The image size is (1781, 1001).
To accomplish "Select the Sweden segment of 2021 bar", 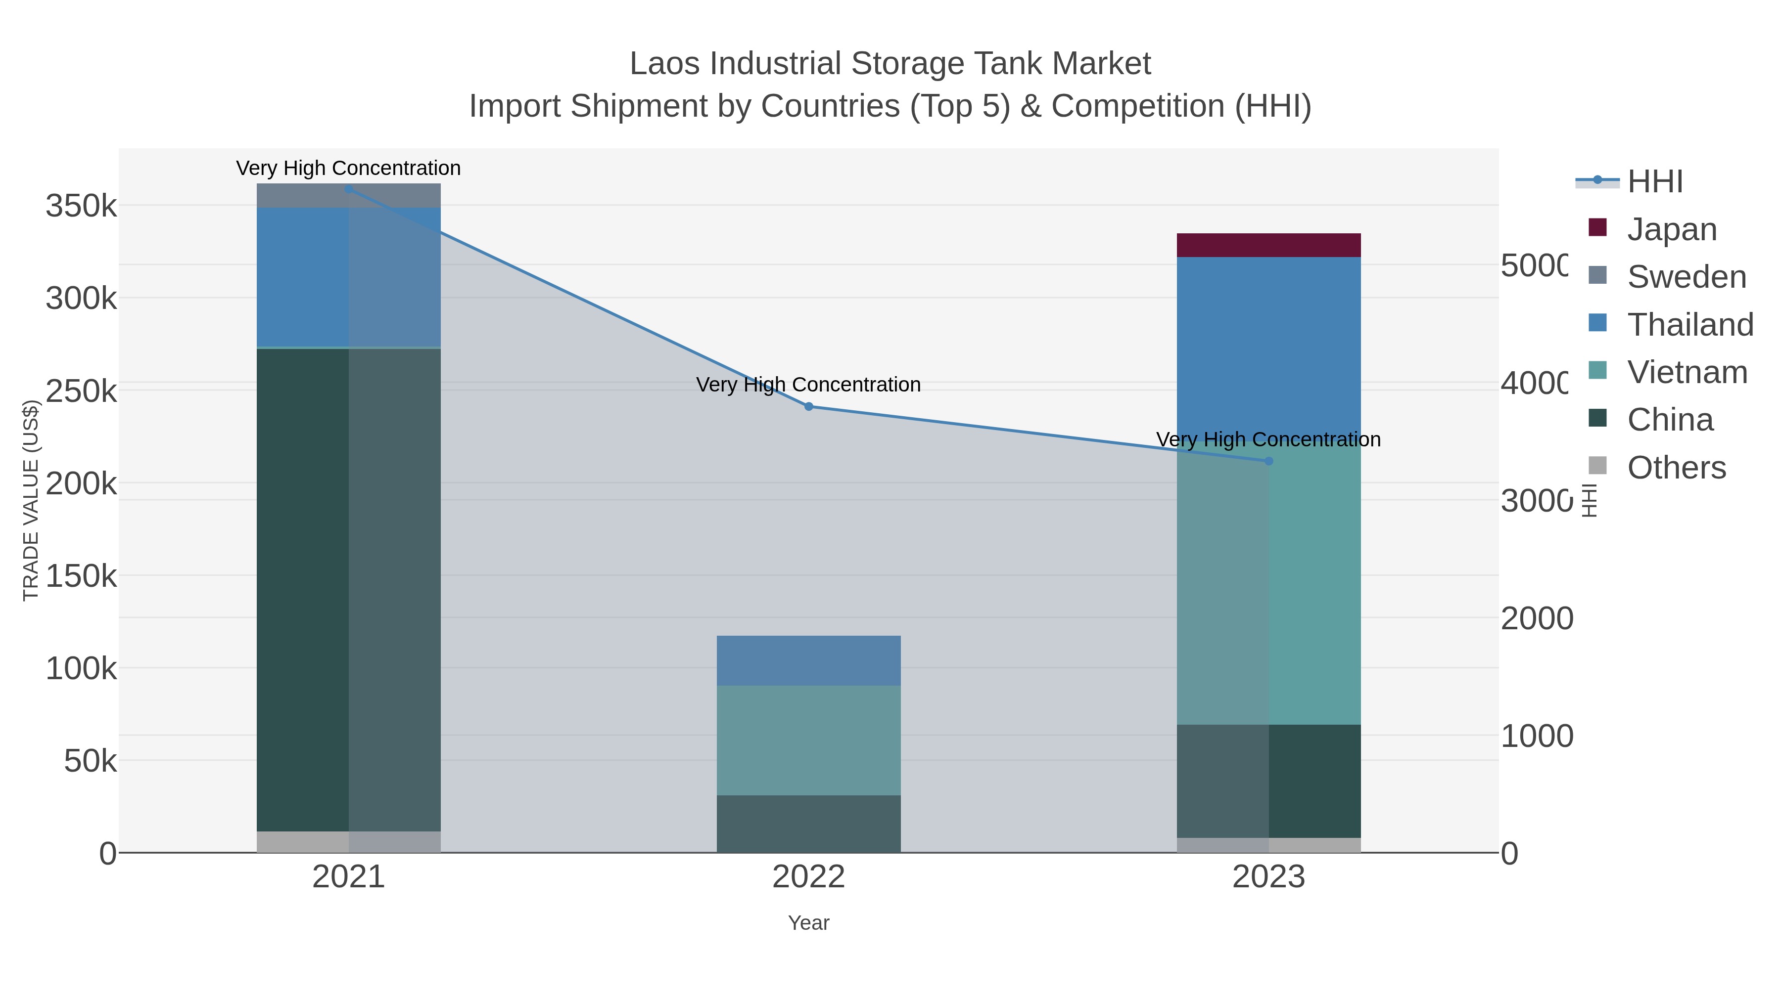I will click(x=348, y=195).
